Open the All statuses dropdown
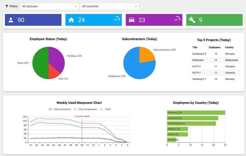This screenshot has width=246, height=156. 49,6
